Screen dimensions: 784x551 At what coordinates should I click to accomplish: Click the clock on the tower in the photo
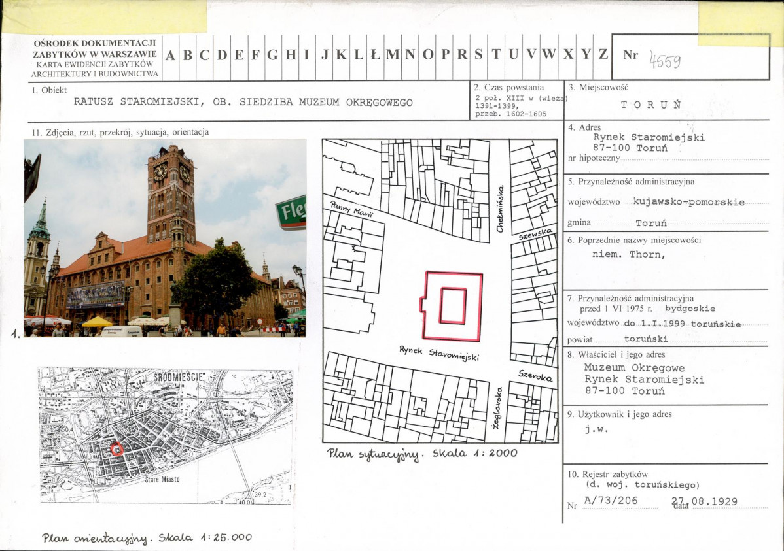(x=160, y=171)
